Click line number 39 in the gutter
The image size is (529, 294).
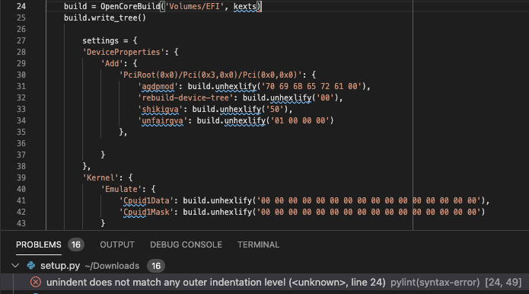(21, 178)
